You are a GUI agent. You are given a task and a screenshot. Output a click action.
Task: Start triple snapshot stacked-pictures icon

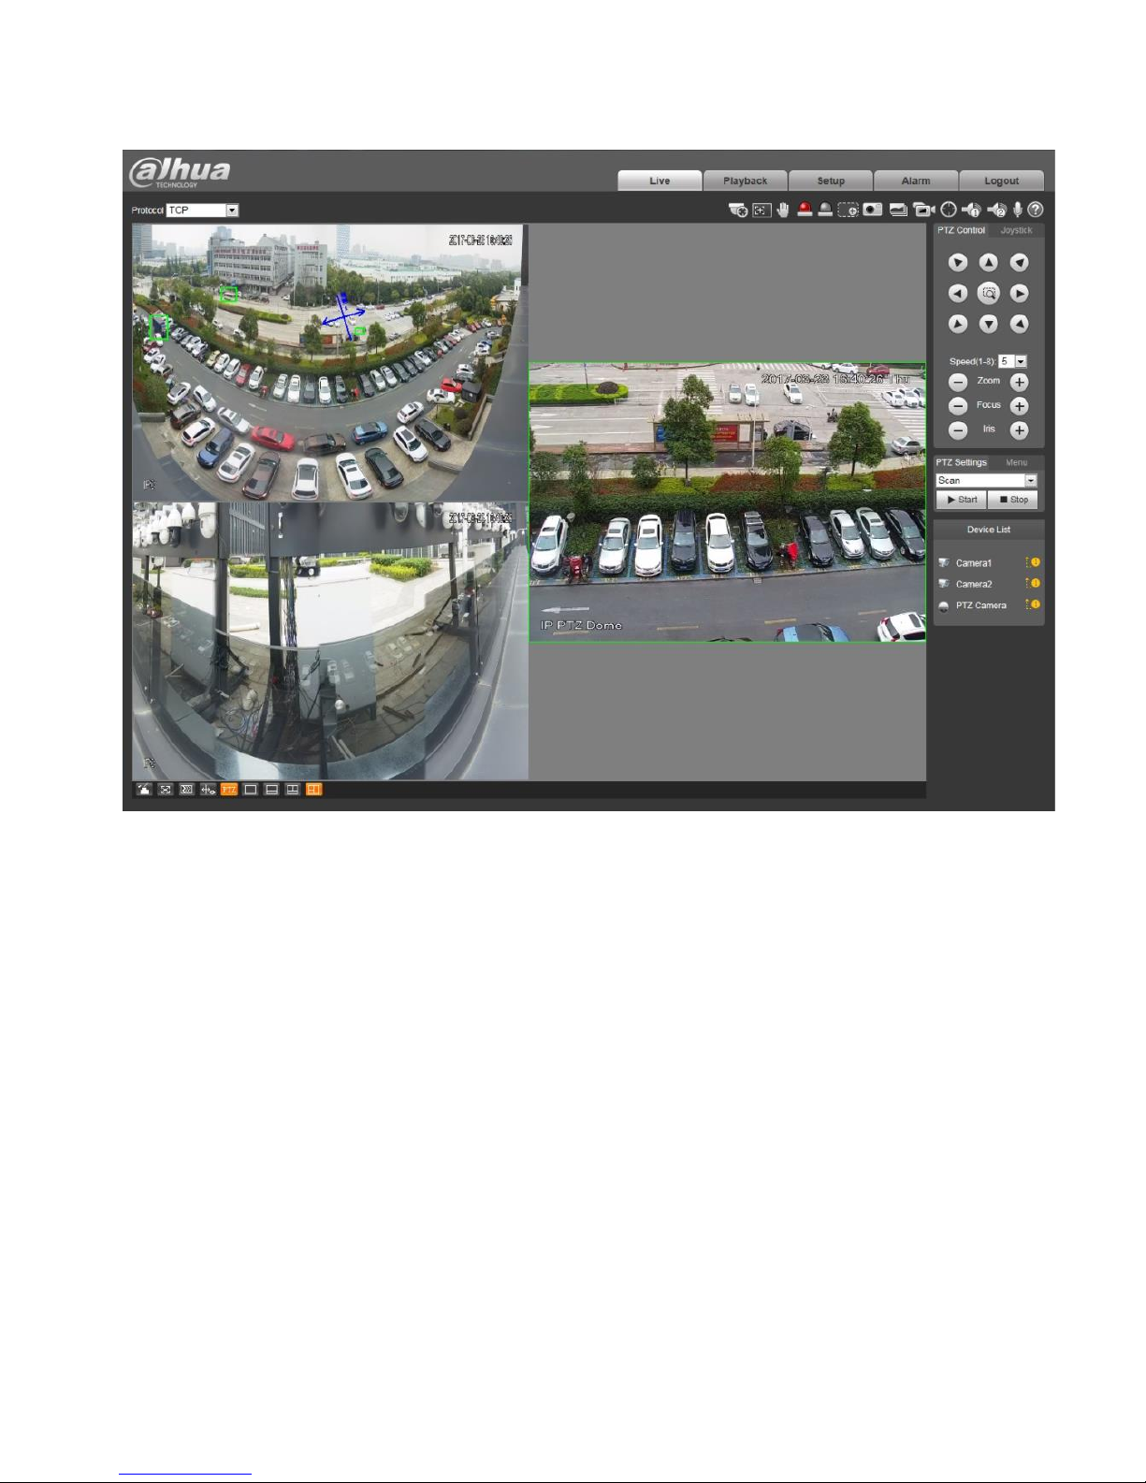(898, 211)
